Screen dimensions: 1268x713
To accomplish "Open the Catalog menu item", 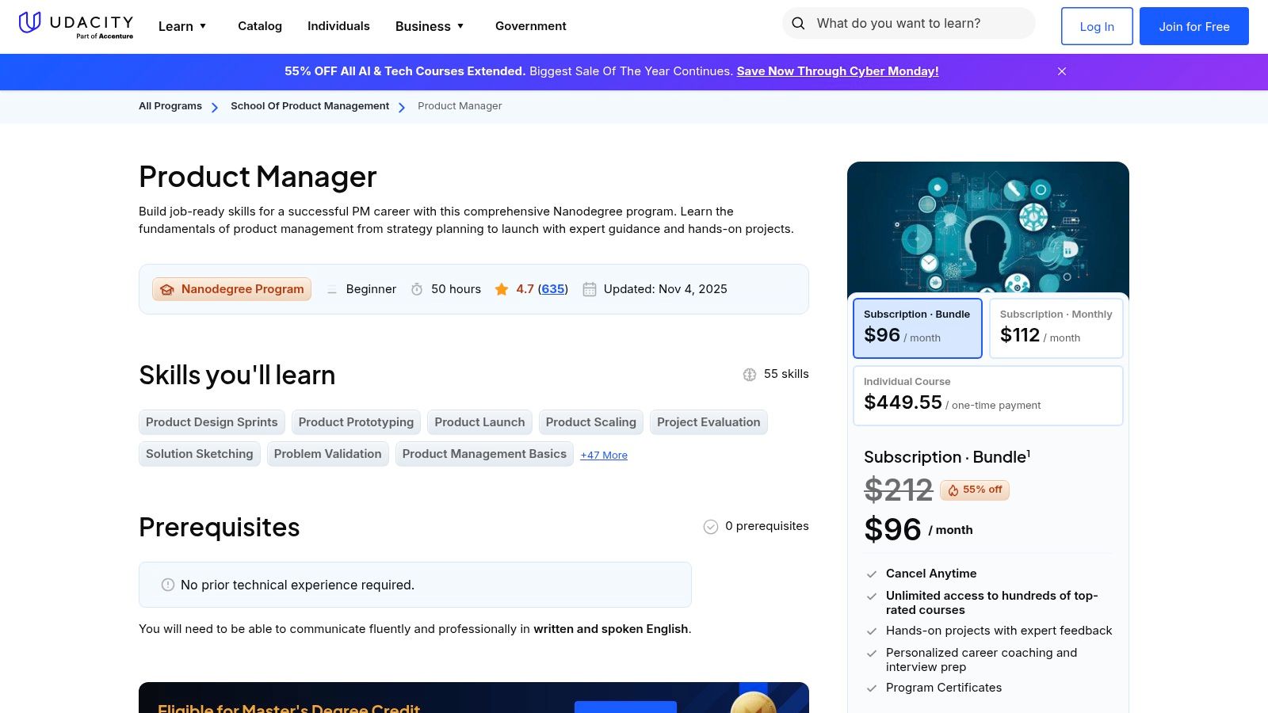I will (259, 26).
